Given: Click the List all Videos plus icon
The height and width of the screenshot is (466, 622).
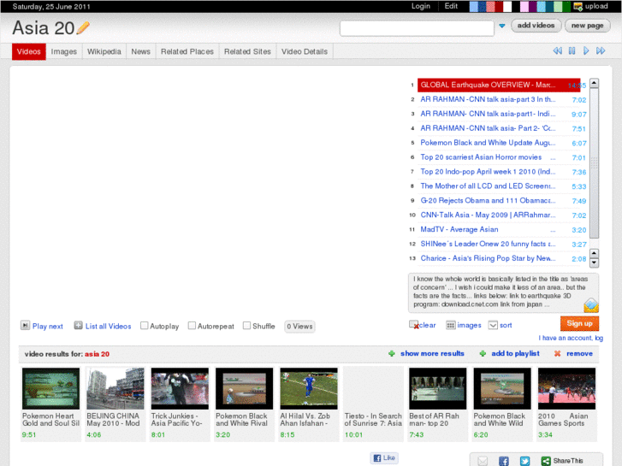Looking at the screenshot, I should [x=78, y=326].
